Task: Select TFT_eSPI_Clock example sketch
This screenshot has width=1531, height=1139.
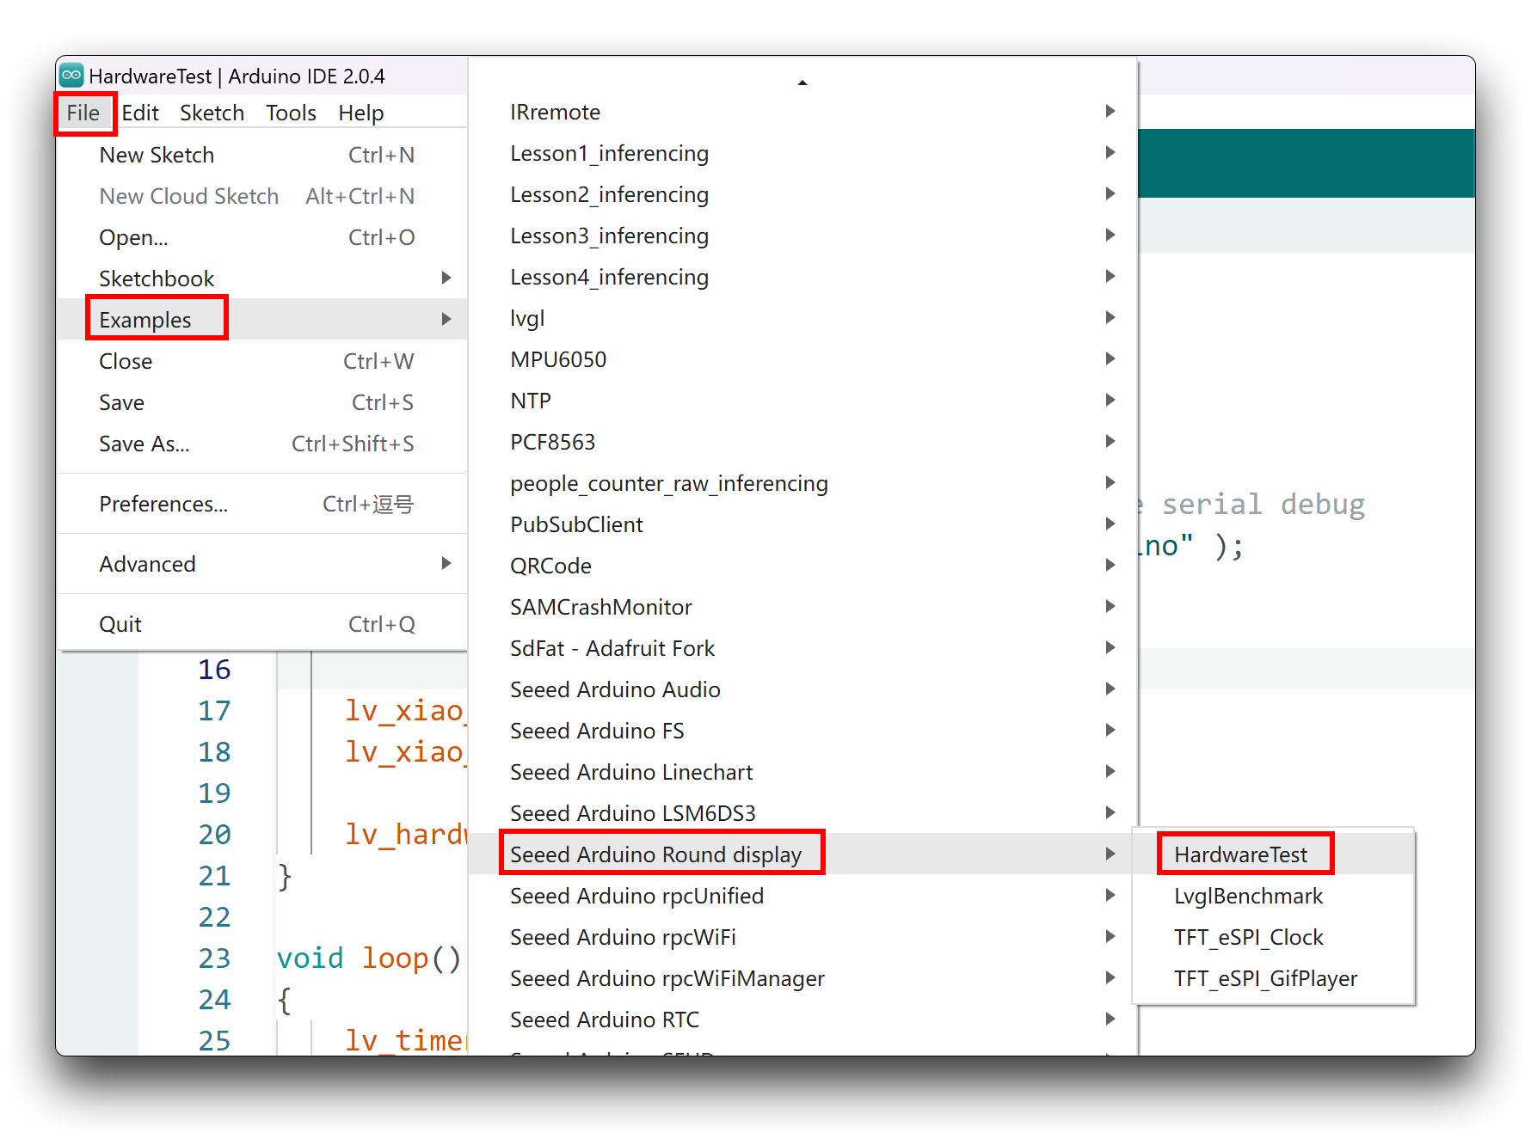Action: 1274,937
